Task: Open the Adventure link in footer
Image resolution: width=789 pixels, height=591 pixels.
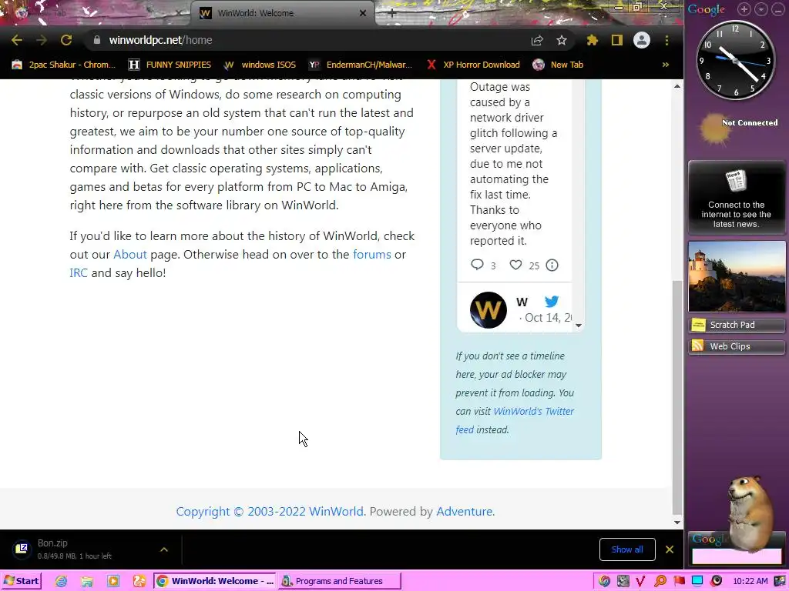Action: click(465, 512)
